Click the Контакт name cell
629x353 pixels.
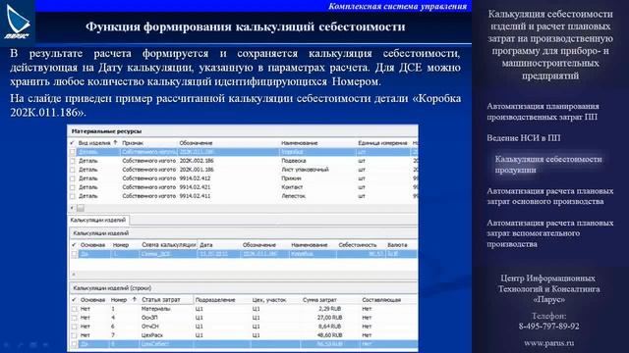coord(292,187)
